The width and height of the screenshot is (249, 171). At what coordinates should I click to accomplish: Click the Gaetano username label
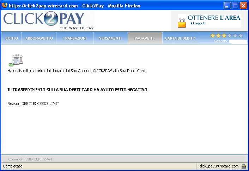click(221, 41)
